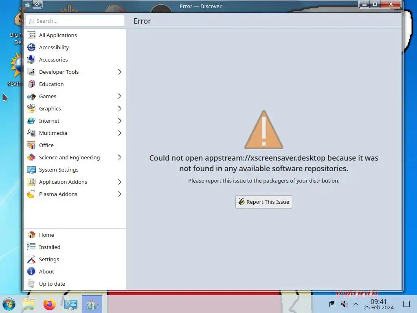Expand the Internet subcategories

(x=120, y=121)
